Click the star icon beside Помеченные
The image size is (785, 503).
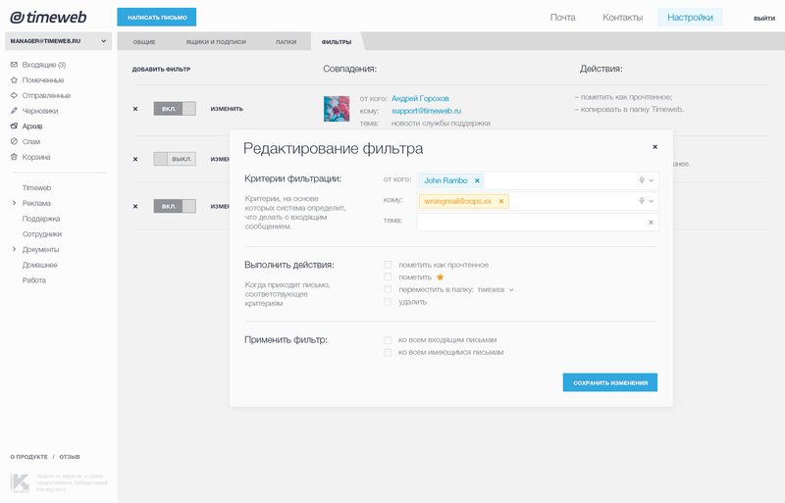point(14,80)
